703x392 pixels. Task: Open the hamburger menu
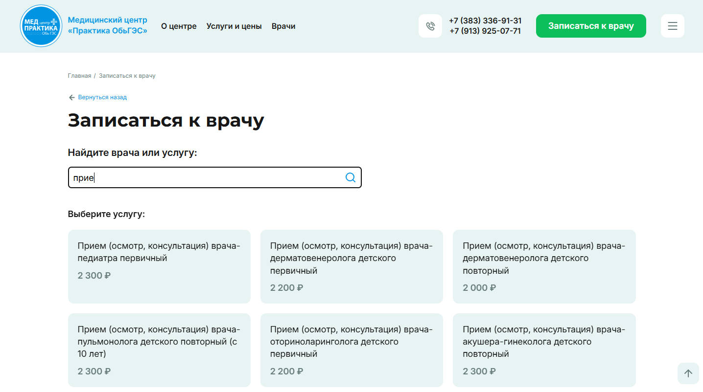tap(672, 26)
